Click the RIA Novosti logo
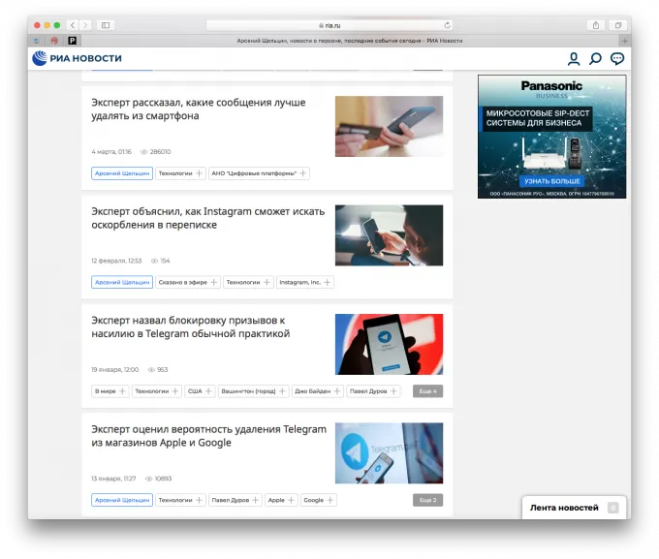The image size is (659, 559). click(78, 58)
